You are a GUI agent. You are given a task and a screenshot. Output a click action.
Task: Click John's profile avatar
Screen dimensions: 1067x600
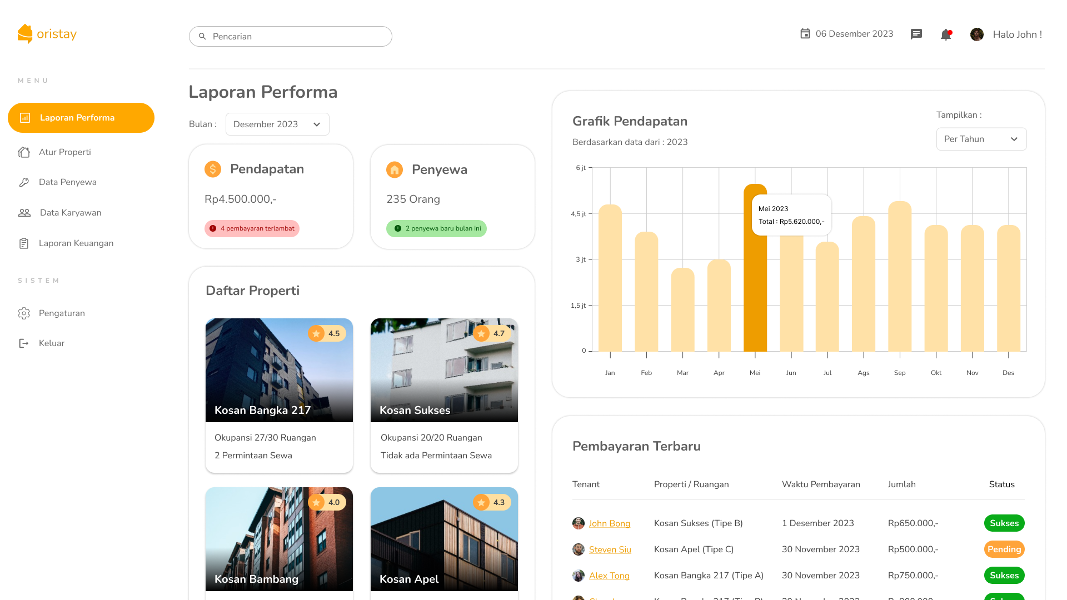coord(977,34)
